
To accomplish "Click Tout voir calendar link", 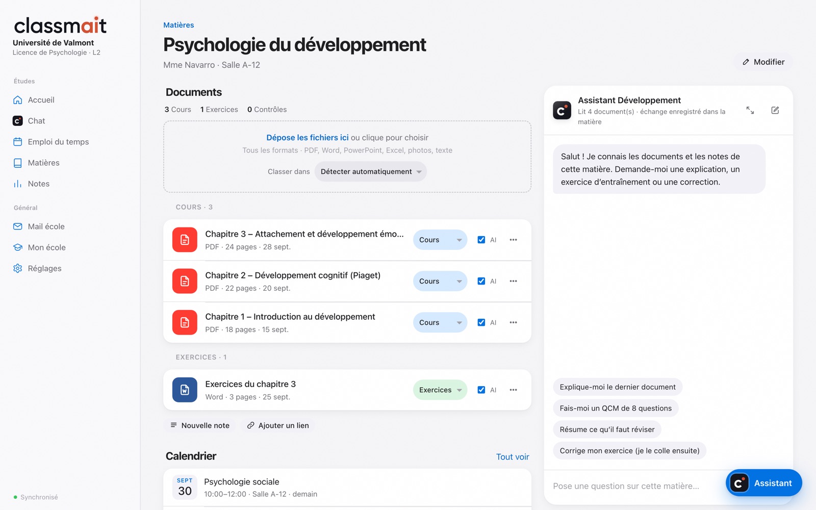I will (513, 457).
